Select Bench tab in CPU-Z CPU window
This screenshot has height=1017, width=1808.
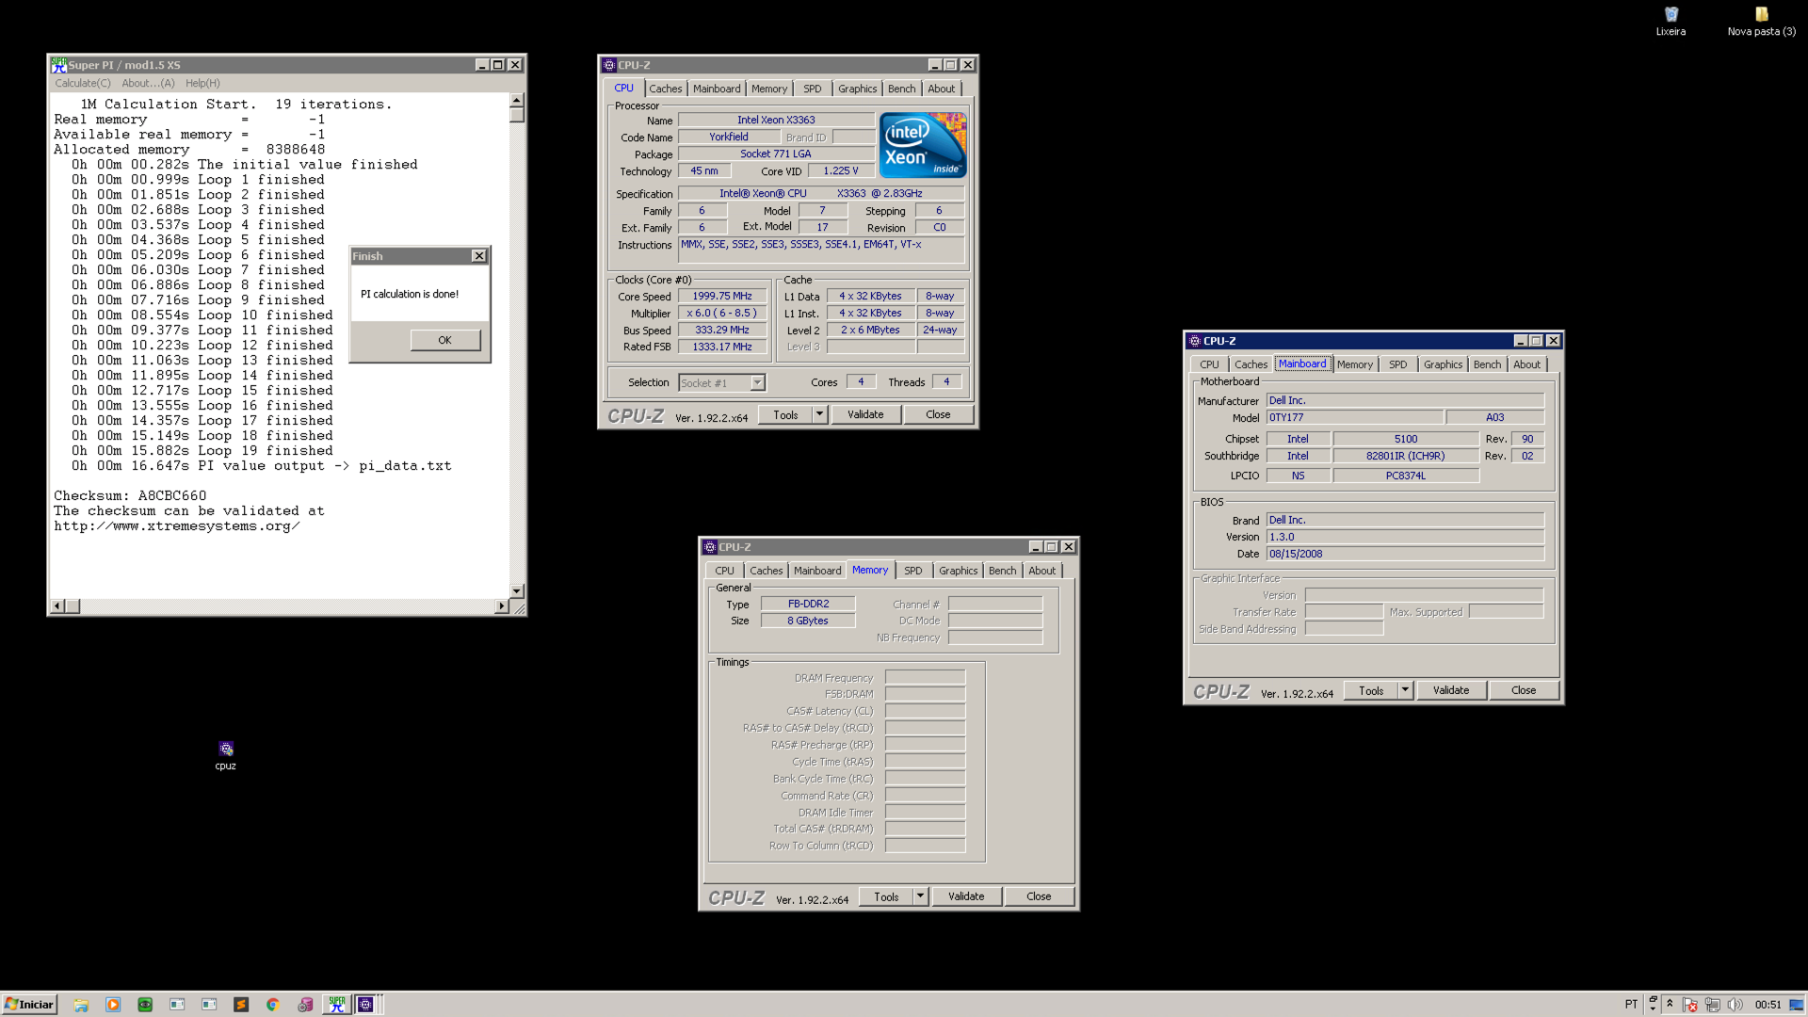pyautogui.click(x=902, y=89)
